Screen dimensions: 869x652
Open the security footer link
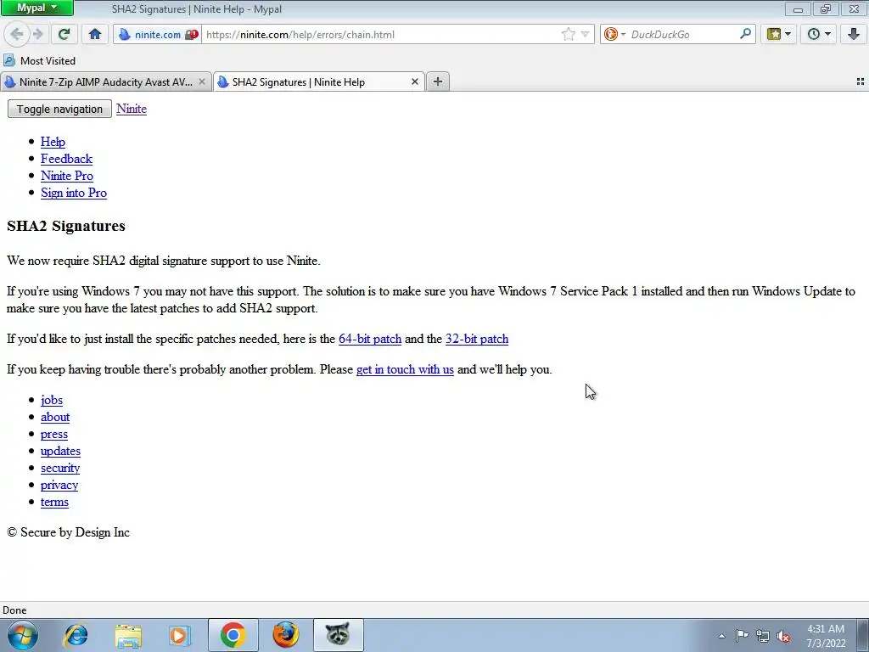(x=60, y=468)
